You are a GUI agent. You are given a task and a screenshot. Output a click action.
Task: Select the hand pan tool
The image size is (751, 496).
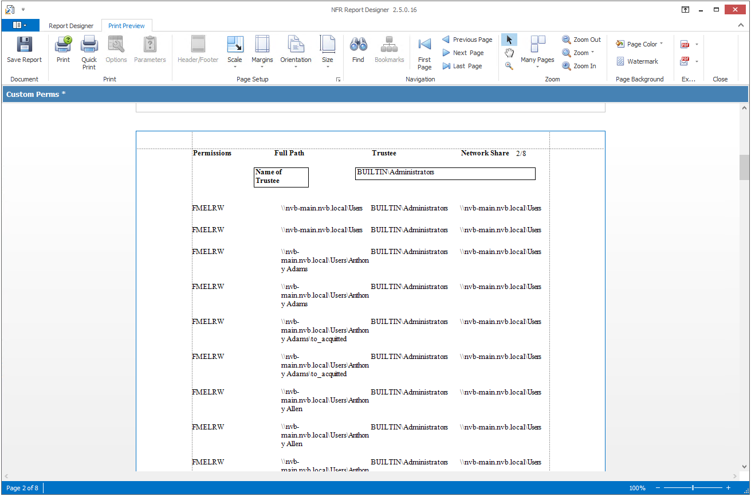(509, 53)
